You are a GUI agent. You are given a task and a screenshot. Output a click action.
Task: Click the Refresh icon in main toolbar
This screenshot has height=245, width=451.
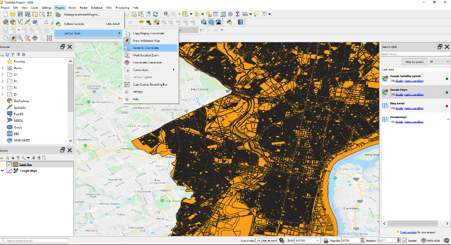[x=155, y=14]
